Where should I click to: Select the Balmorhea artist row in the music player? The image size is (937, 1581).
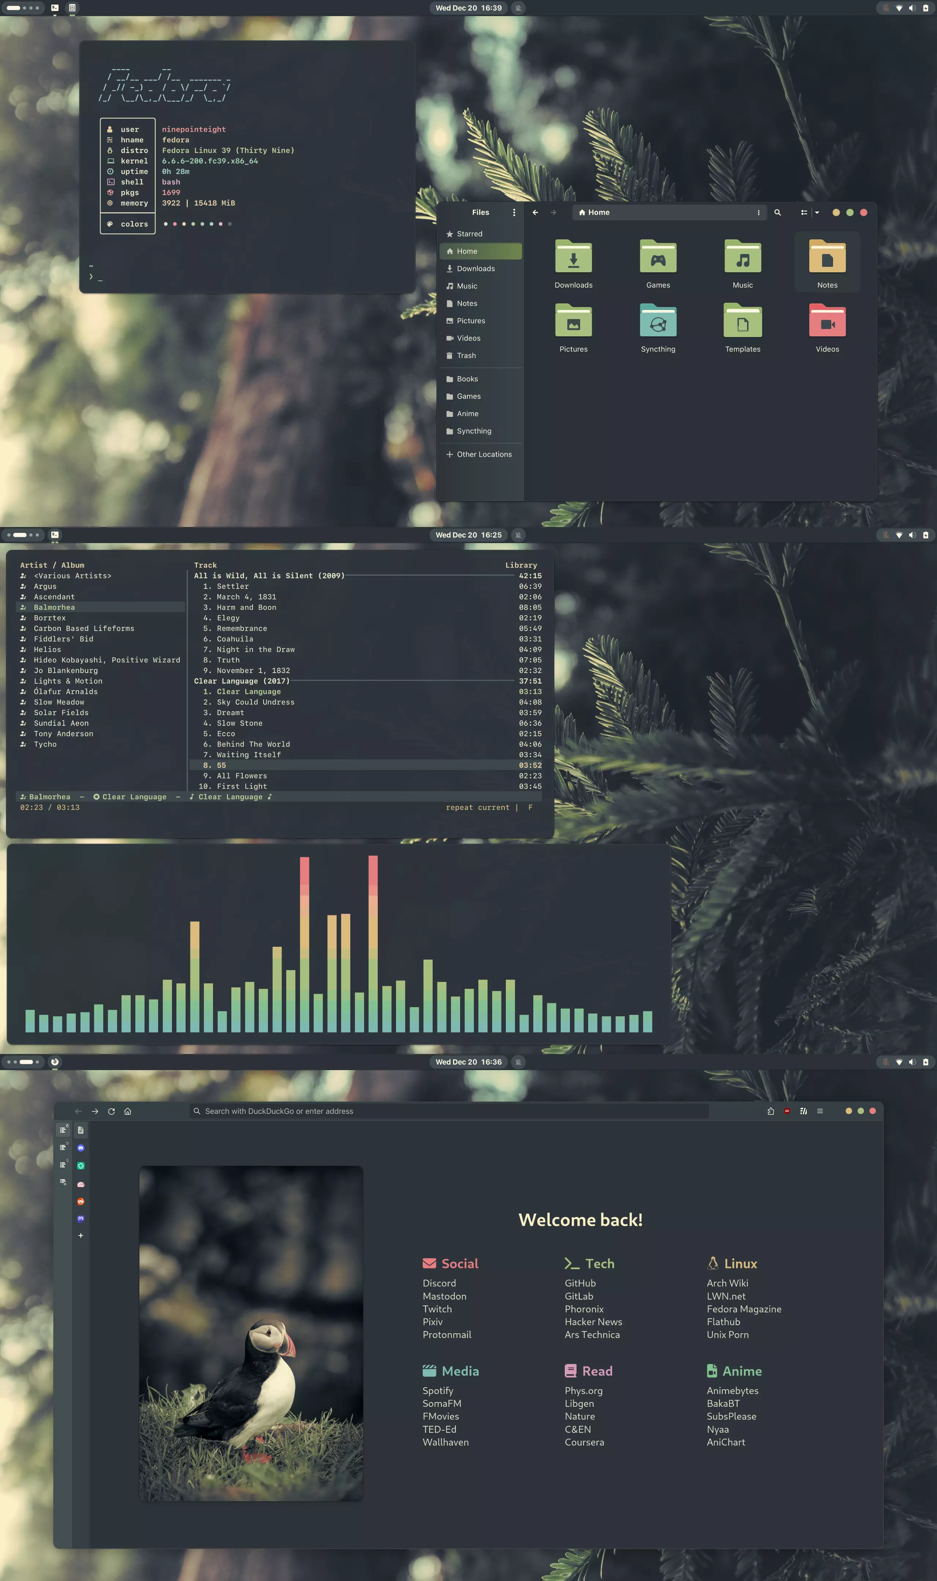click(x=100, y=608)
